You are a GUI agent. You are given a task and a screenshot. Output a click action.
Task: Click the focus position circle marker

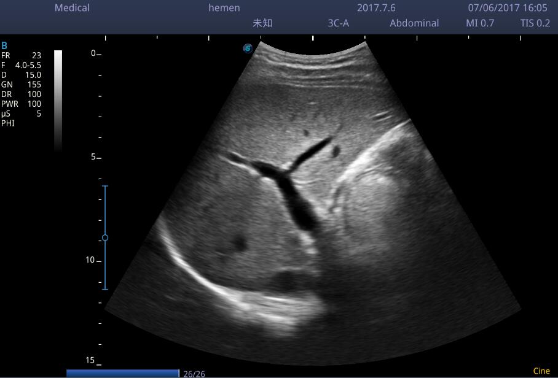(105, 237)
